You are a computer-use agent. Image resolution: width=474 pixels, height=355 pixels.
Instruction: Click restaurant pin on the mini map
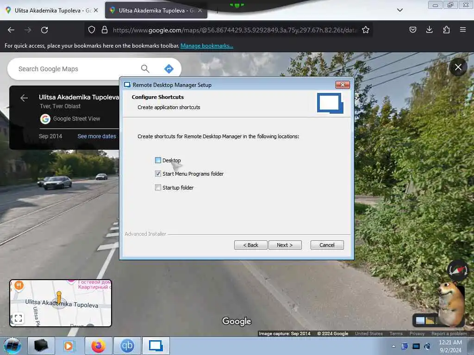click(19, 285)
